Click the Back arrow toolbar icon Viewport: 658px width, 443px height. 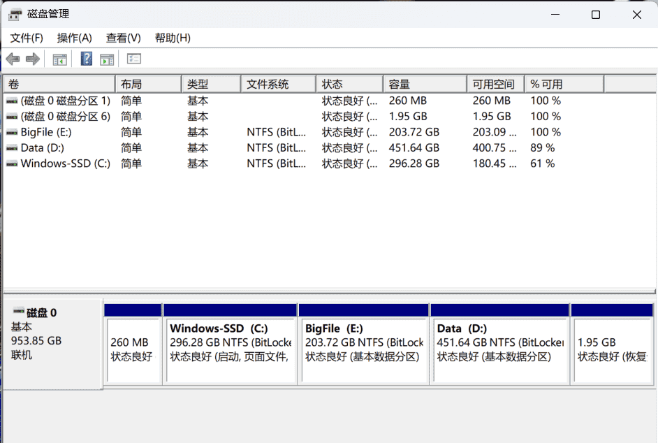point(13,59)
